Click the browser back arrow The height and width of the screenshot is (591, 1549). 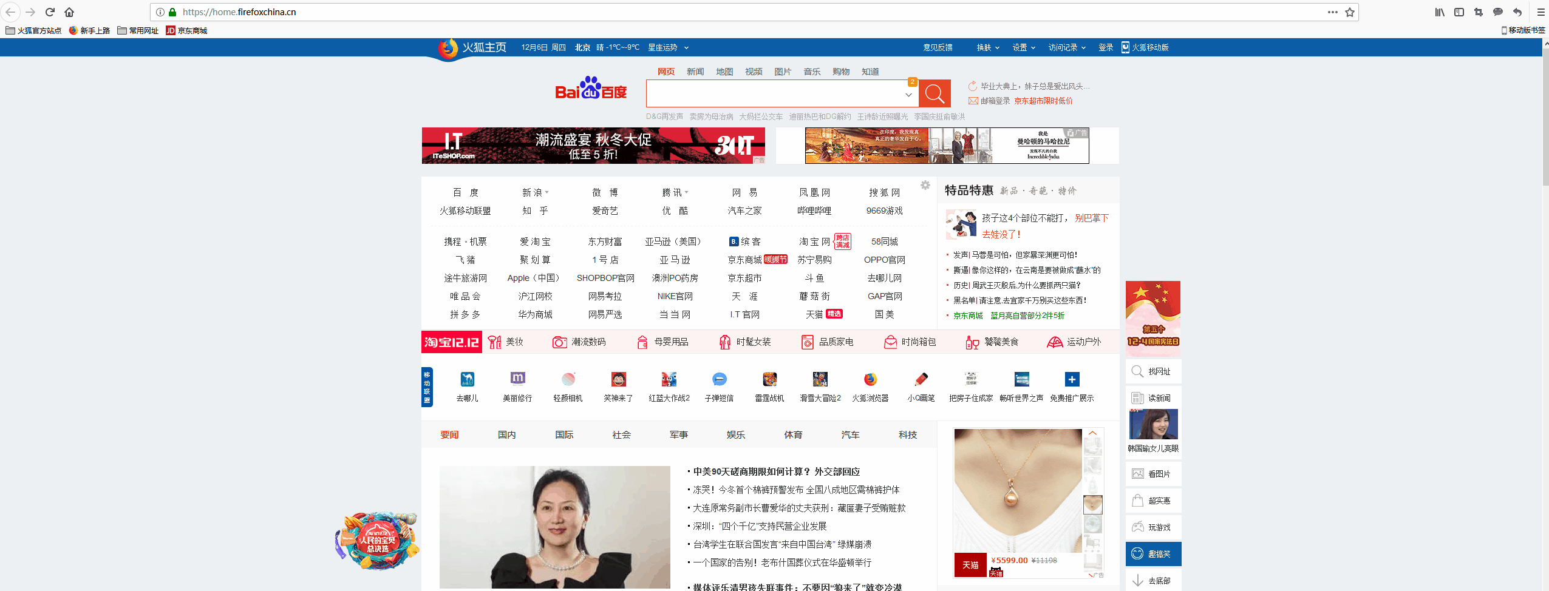[x=10, y=12]
